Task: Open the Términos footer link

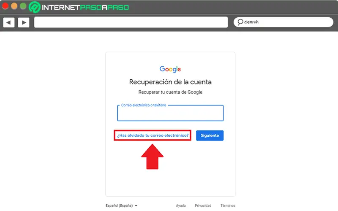Action: click(228, 206)
